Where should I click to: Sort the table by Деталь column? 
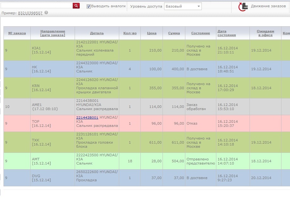97,33
